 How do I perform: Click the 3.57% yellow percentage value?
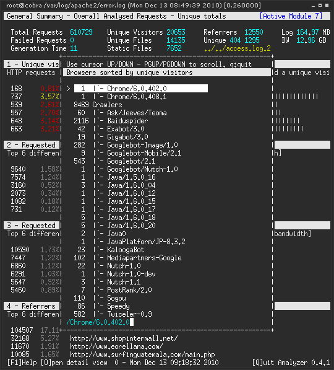pyautogui.click(x=49, y=97)
